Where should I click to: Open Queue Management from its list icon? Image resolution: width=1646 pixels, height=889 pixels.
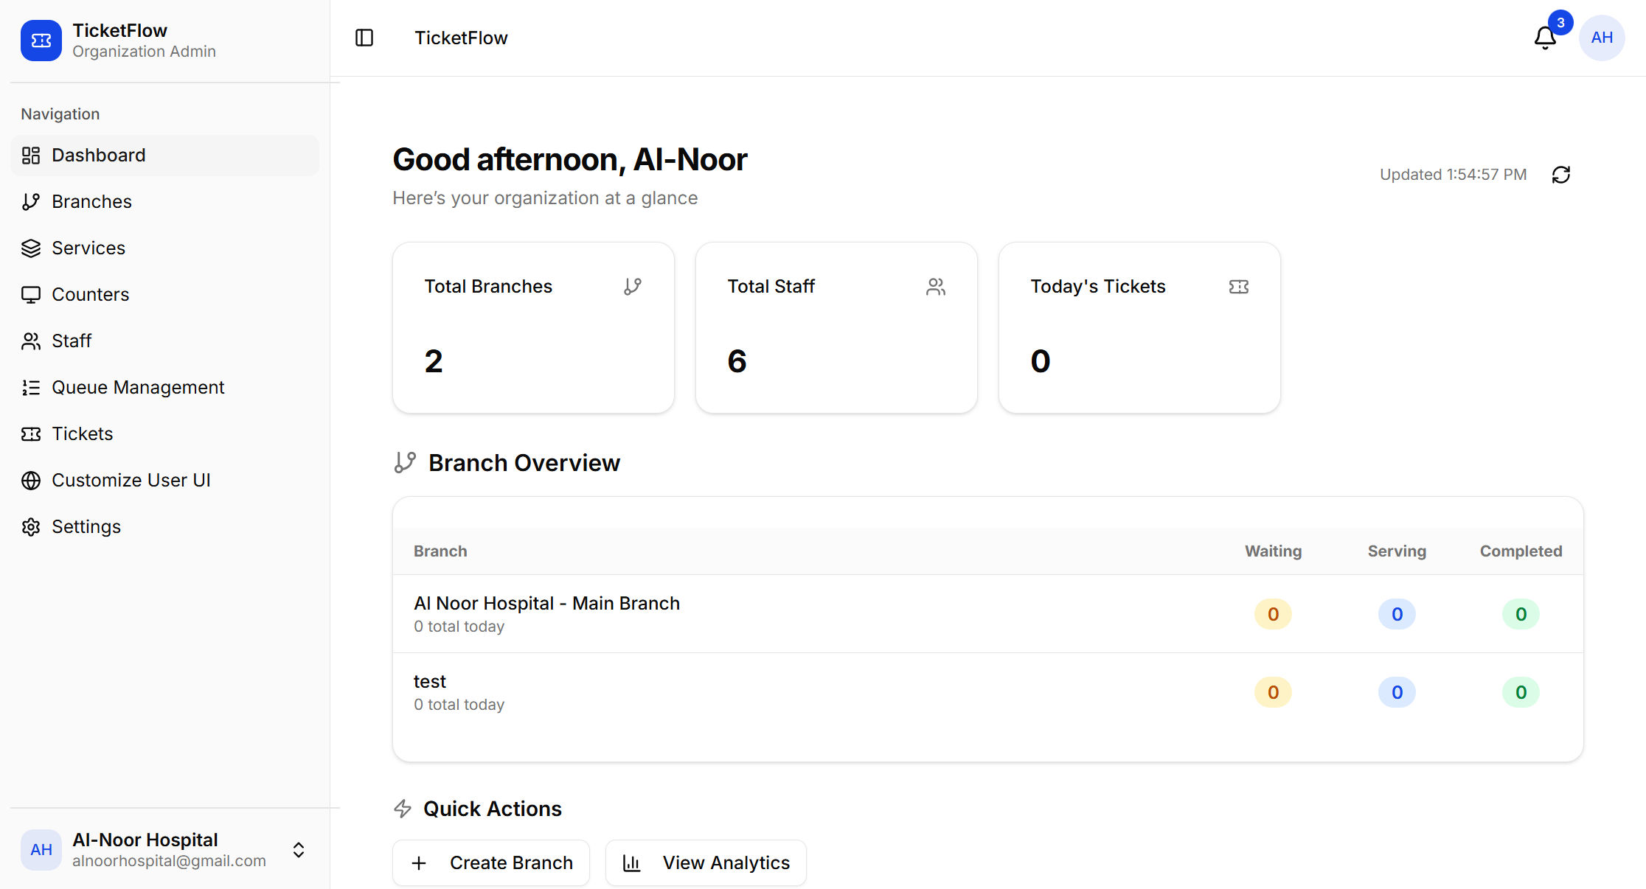point(30,387)
